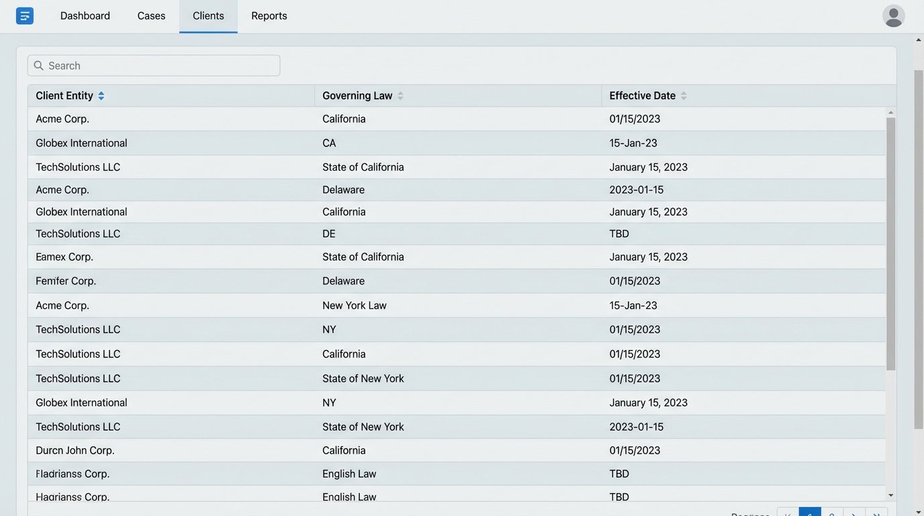Select the Globex International row with NY law
Image resolution: width=924 pixels, height=516 pixels.
point(269,402)
